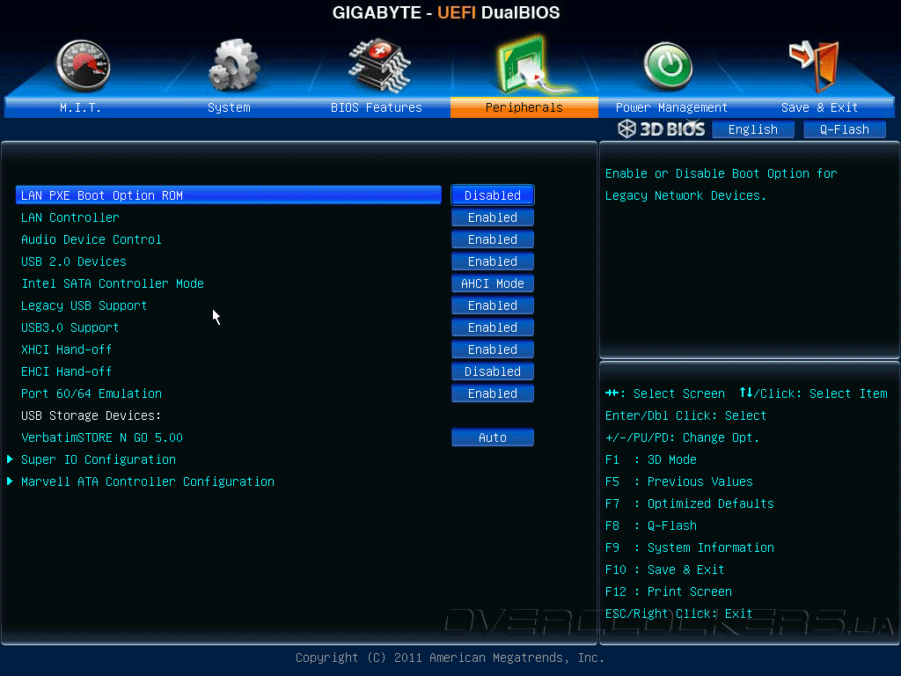The image size is (901, 676).
Task: Click the F5 Previous Values help line
Action: pyautogui.click(x=679, y=481)
